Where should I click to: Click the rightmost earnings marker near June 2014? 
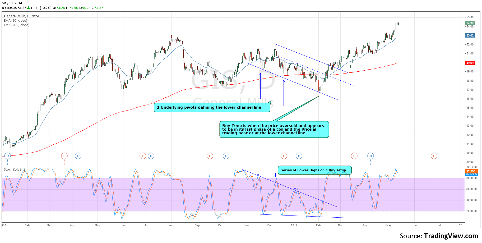434,156
